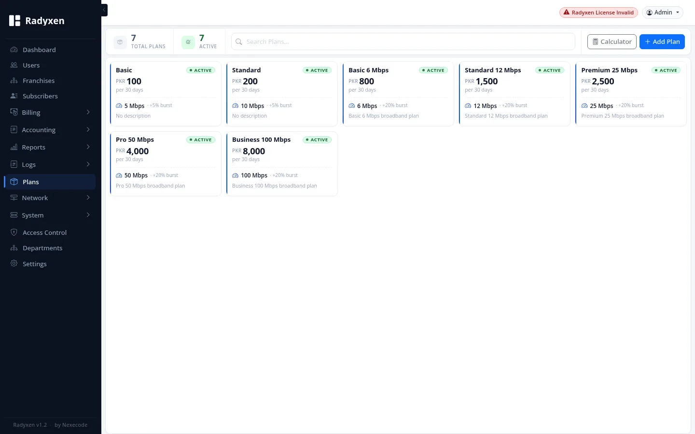This screenshot has height=434, width=695.
Task: Open the Subscribers menu item
Action: pos(50,96)
